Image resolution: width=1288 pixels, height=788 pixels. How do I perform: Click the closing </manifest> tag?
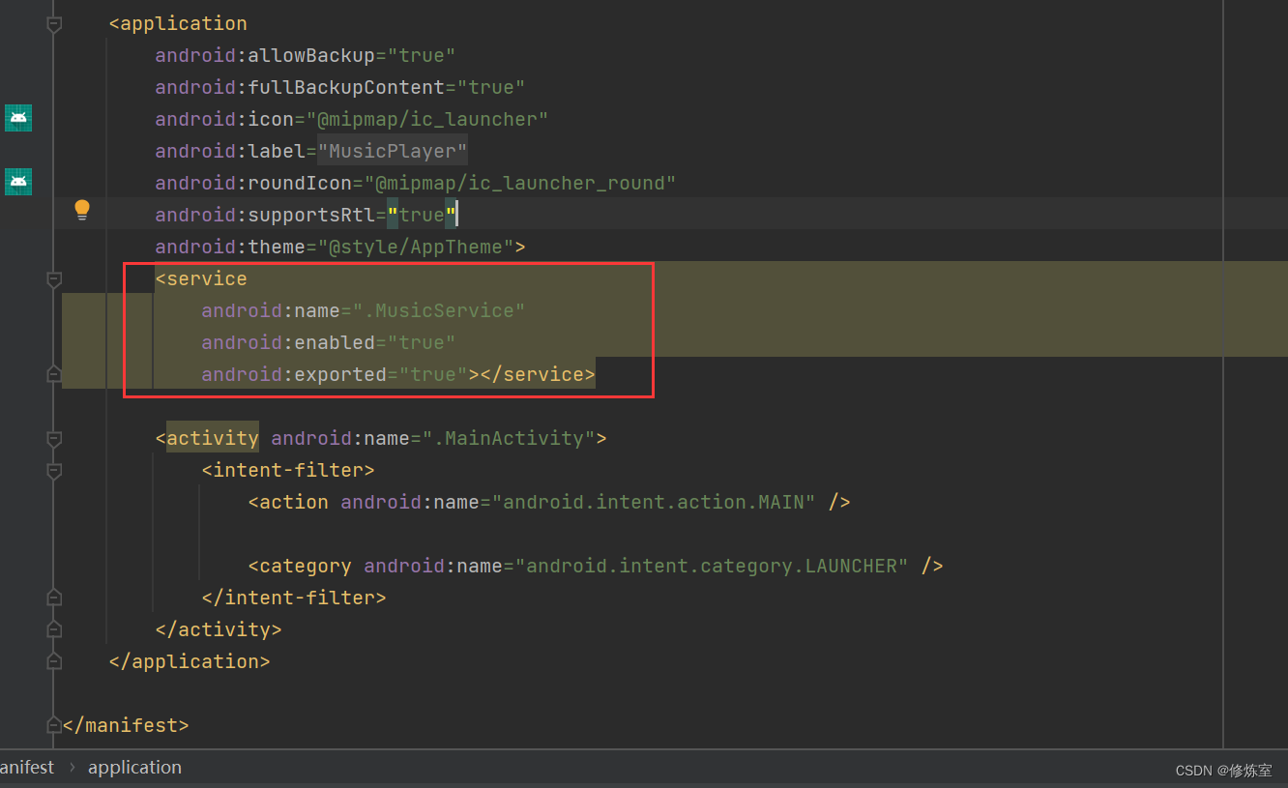(127, 724)
